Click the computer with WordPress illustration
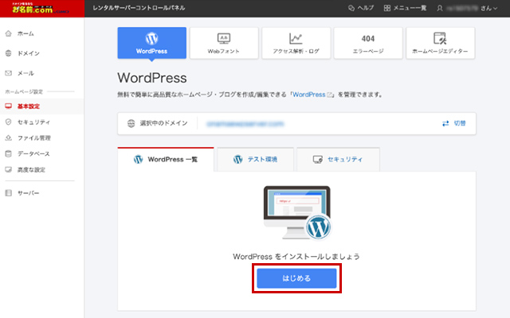 [x=297, y=213]
